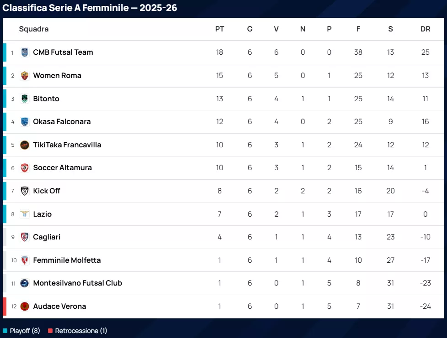Click the Squadra column header
Screen dimensions: 447x338
(34, 29)
